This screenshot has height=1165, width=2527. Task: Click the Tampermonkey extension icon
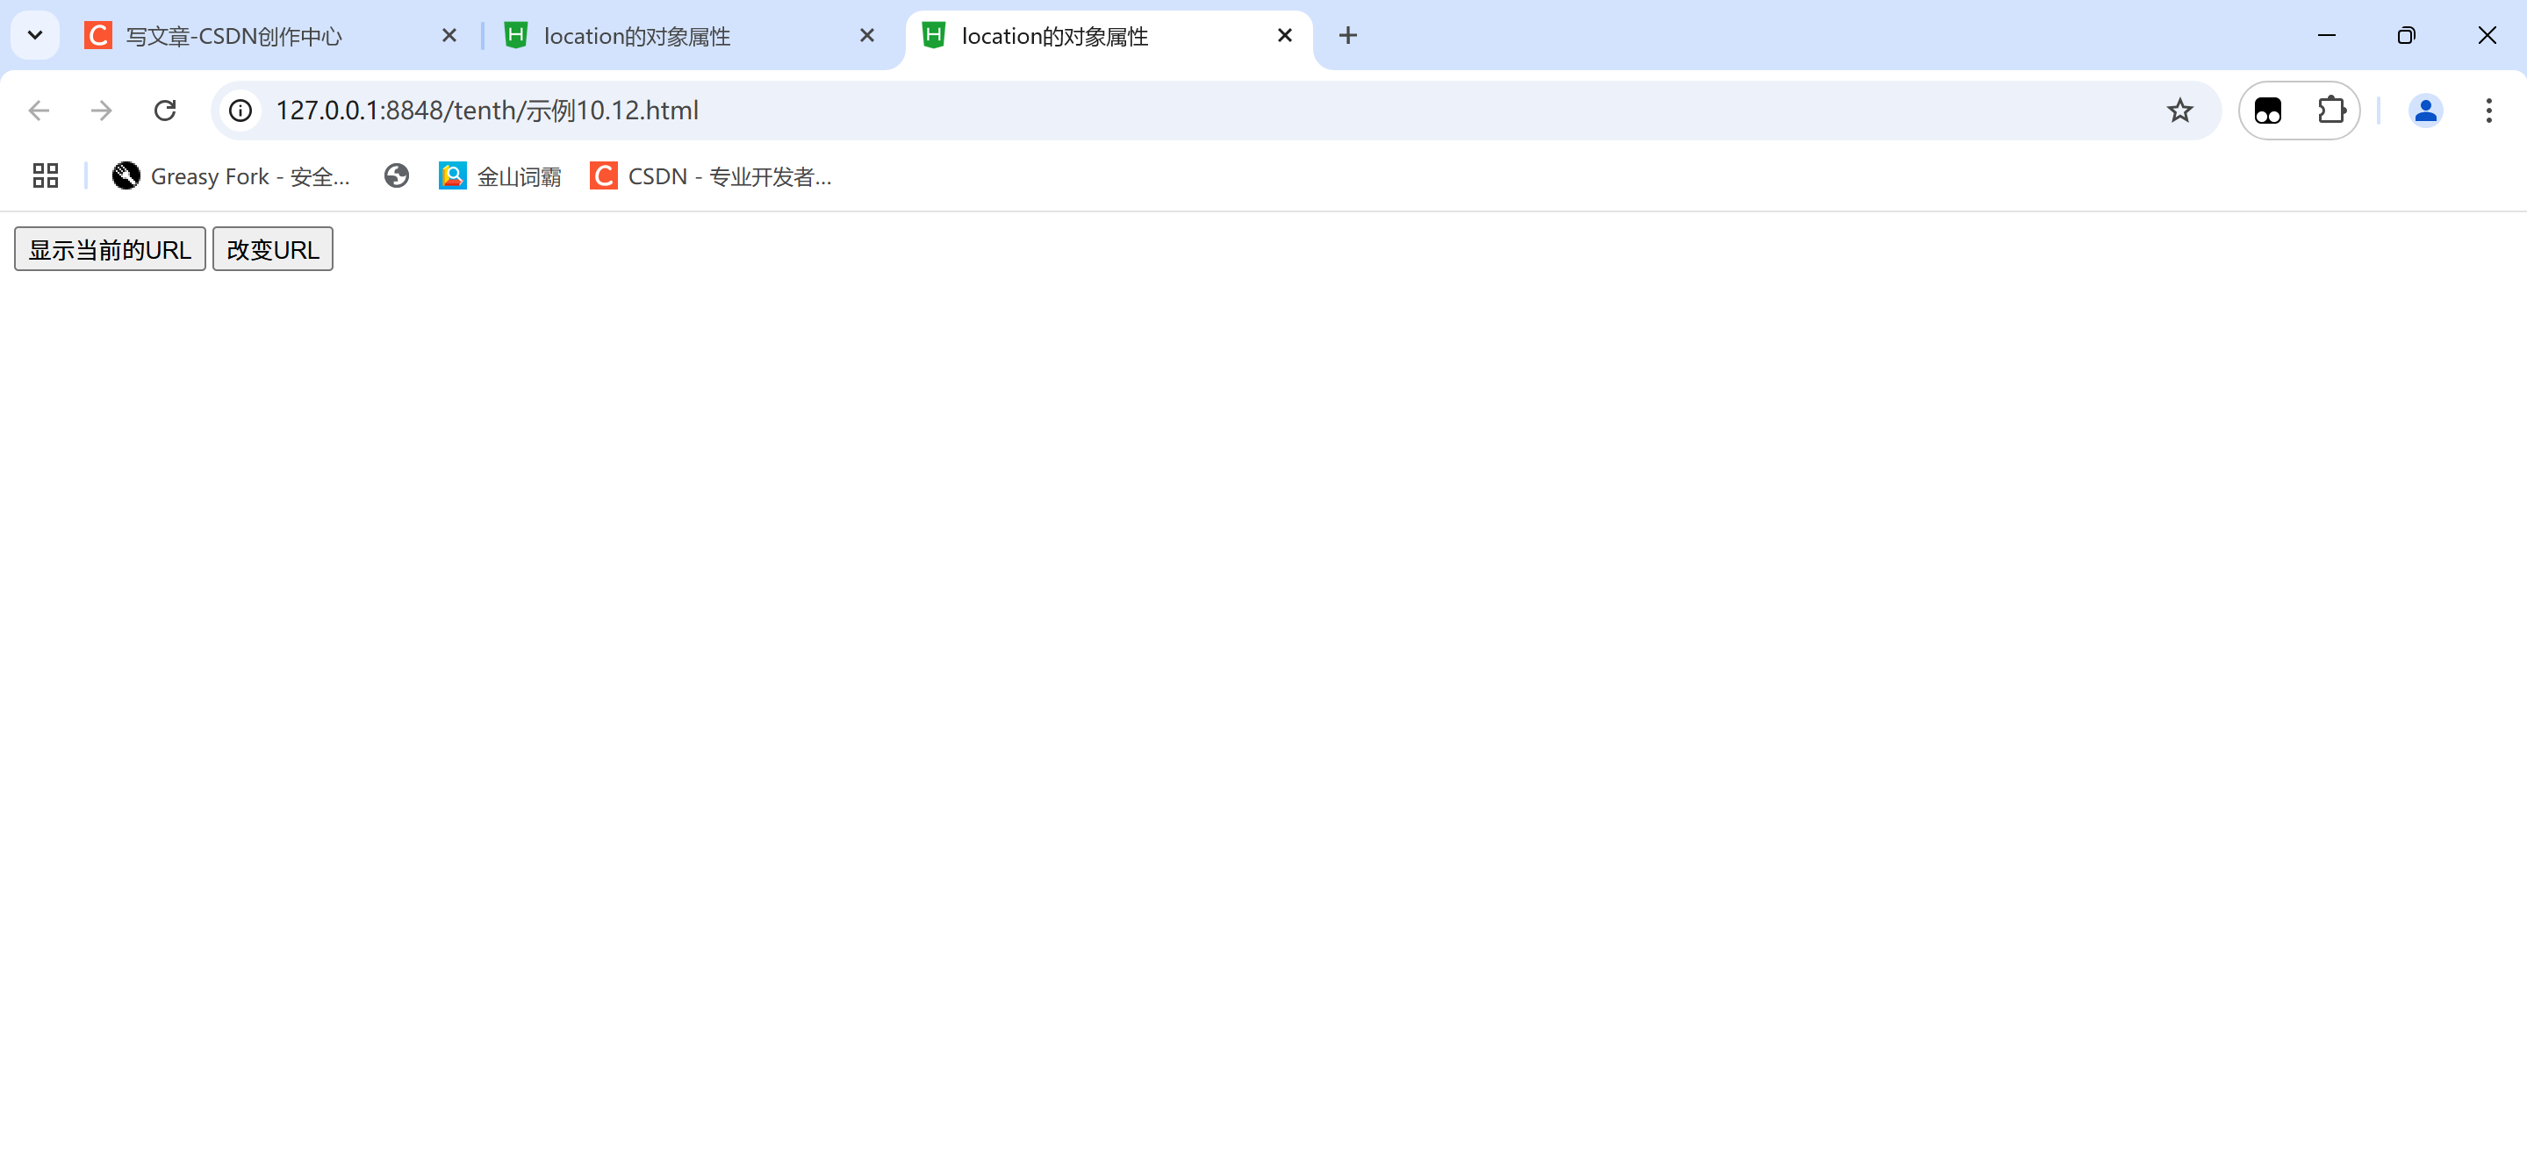tap(2267, 110)
